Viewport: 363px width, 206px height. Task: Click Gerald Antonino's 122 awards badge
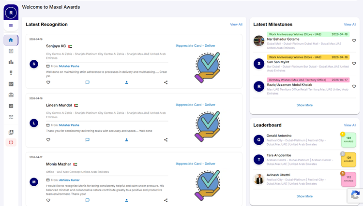(x=348, y=140)
